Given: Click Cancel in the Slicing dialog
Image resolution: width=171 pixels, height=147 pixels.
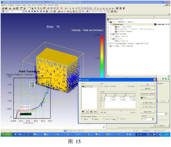Looking at the screenshot, I should 148,88.
